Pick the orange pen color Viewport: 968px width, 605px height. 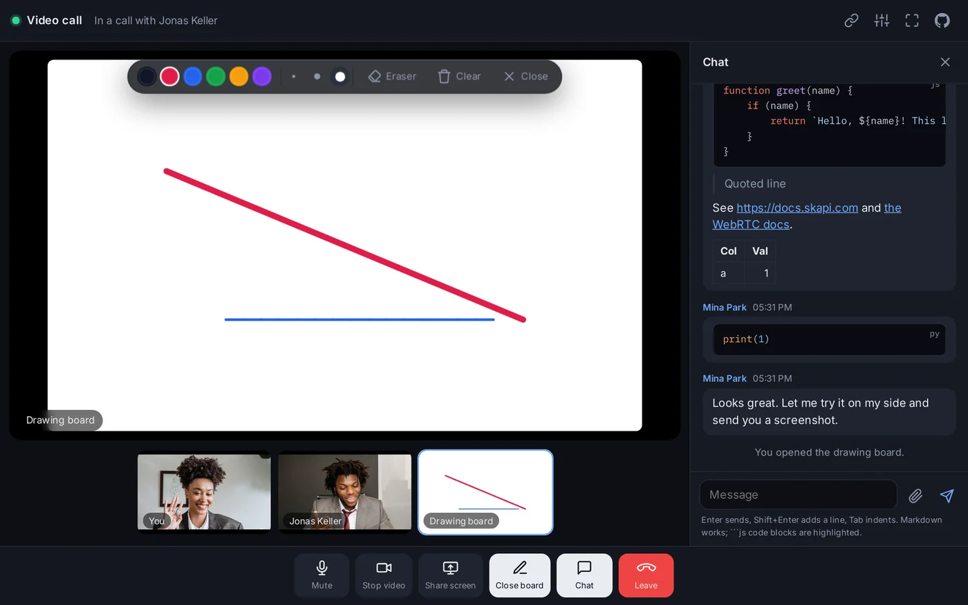(x=239, y=76)
